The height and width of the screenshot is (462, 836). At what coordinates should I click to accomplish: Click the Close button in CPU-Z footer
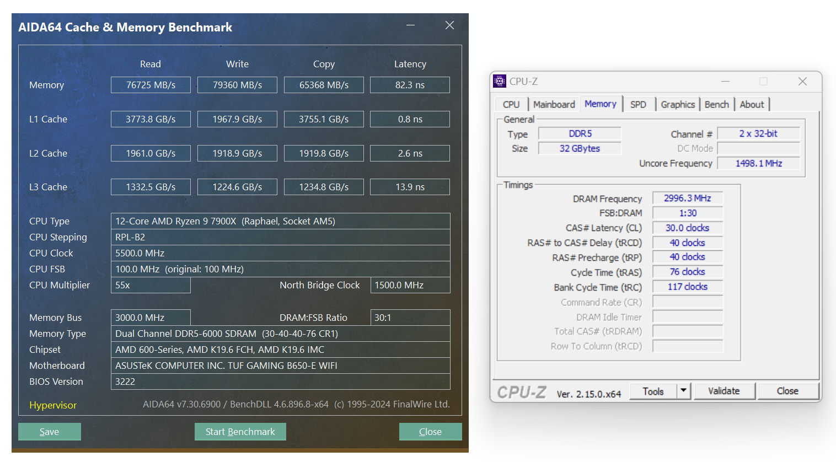[787, 391]
